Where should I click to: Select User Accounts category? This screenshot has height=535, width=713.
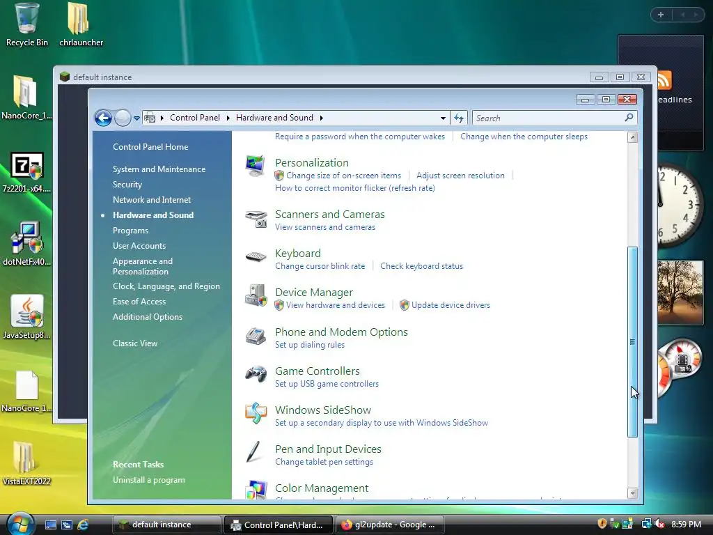139,246
